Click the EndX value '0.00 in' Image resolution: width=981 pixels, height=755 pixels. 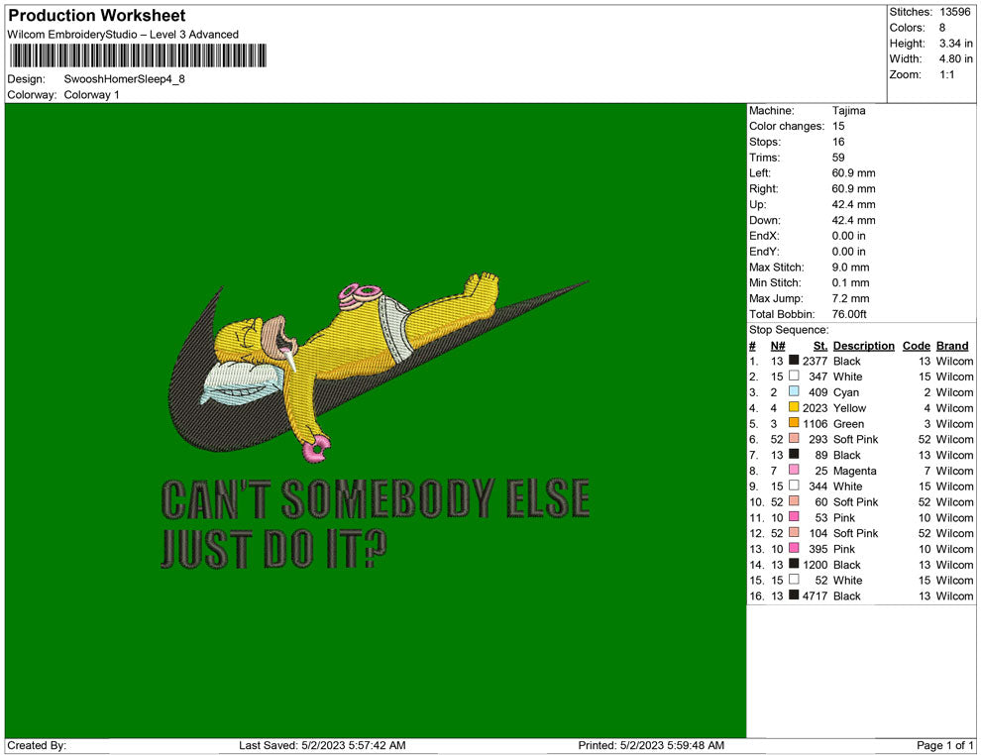(x=849, y=236)
